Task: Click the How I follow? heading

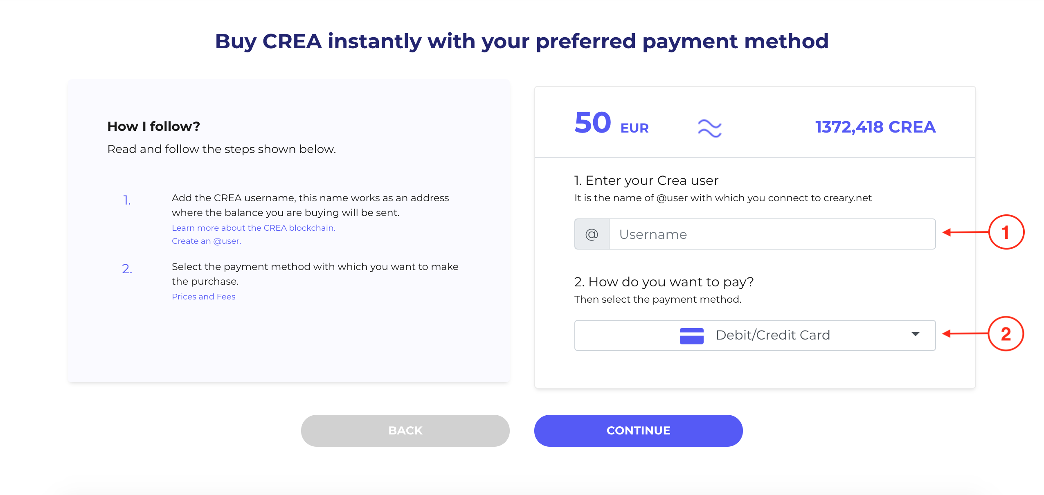Action: tap(153, 126)
